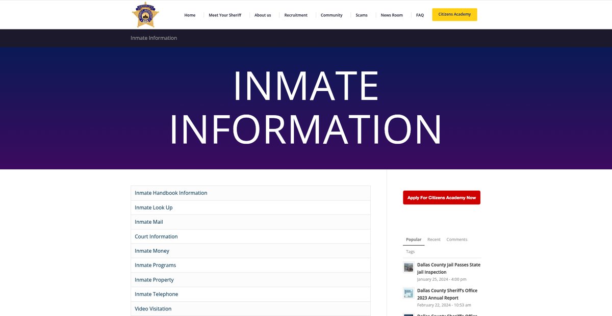Screen dimensions: 612x316
Task: Open the Meet Your Sheriff menu
Action: (x=225, y=15)
